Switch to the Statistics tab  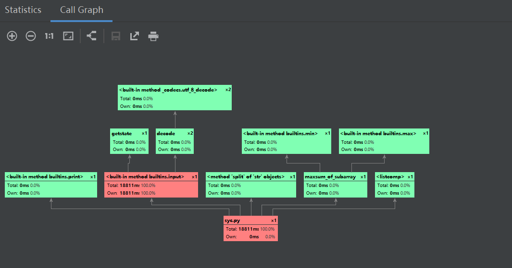point(23,10)
